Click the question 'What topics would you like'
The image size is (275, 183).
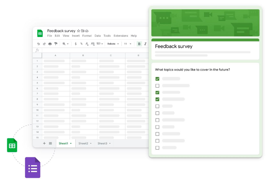pyautogui.click(x=192, y=70)
